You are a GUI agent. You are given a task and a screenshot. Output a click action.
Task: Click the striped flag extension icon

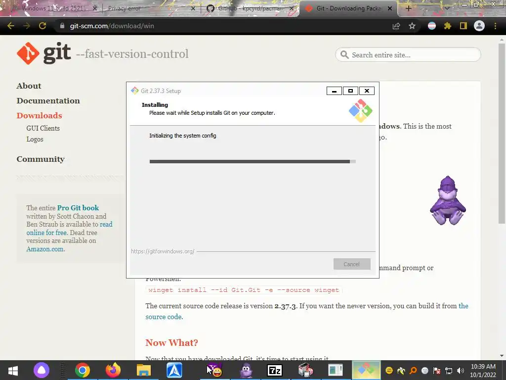click(x=432, y=26)
